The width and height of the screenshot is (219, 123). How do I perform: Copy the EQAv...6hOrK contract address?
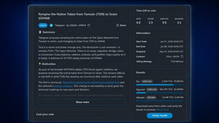182,57
